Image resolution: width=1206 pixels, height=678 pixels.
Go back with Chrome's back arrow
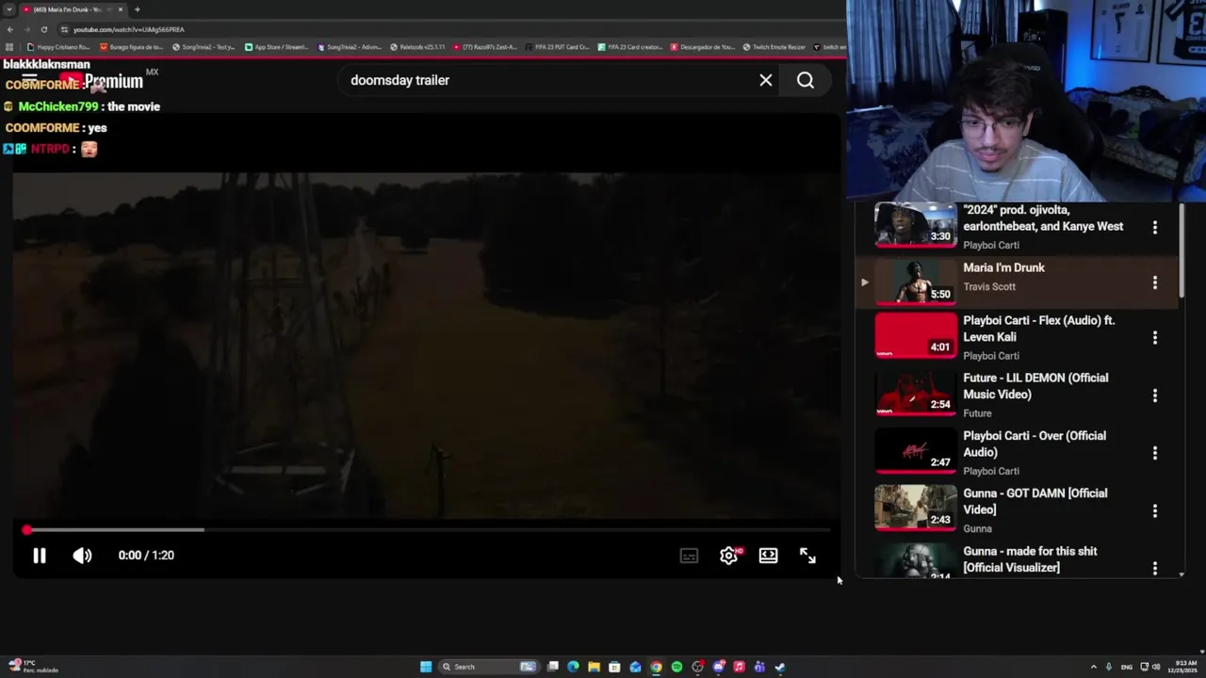[9, 29]
